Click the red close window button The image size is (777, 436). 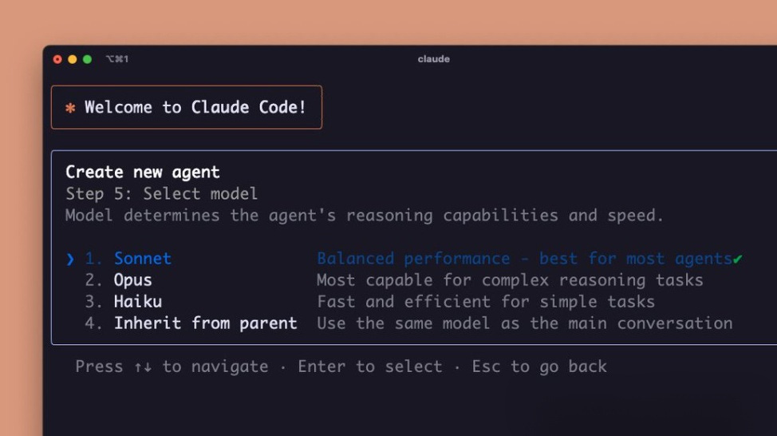(x=57, y=59)
